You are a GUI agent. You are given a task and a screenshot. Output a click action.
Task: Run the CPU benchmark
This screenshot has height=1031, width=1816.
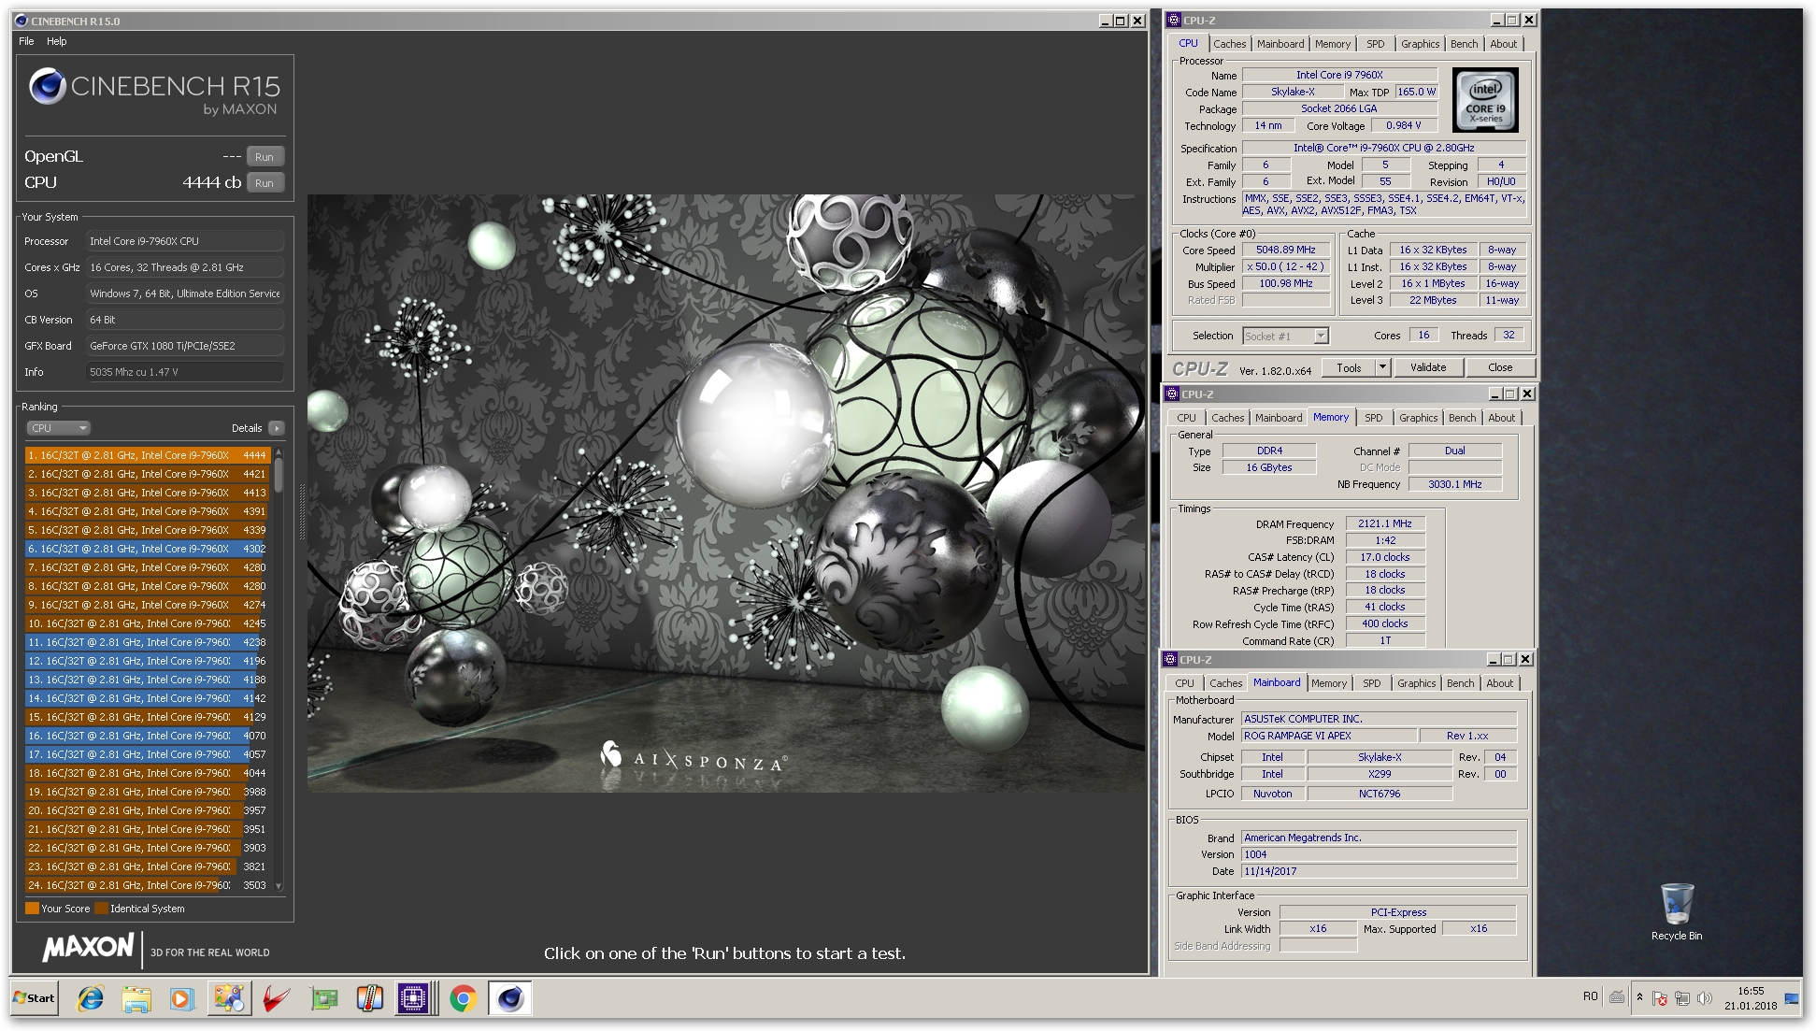pos(265,183)
